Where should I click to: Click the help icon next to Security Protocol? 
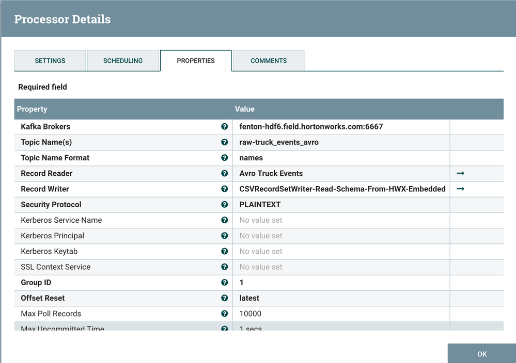point(225,205)
